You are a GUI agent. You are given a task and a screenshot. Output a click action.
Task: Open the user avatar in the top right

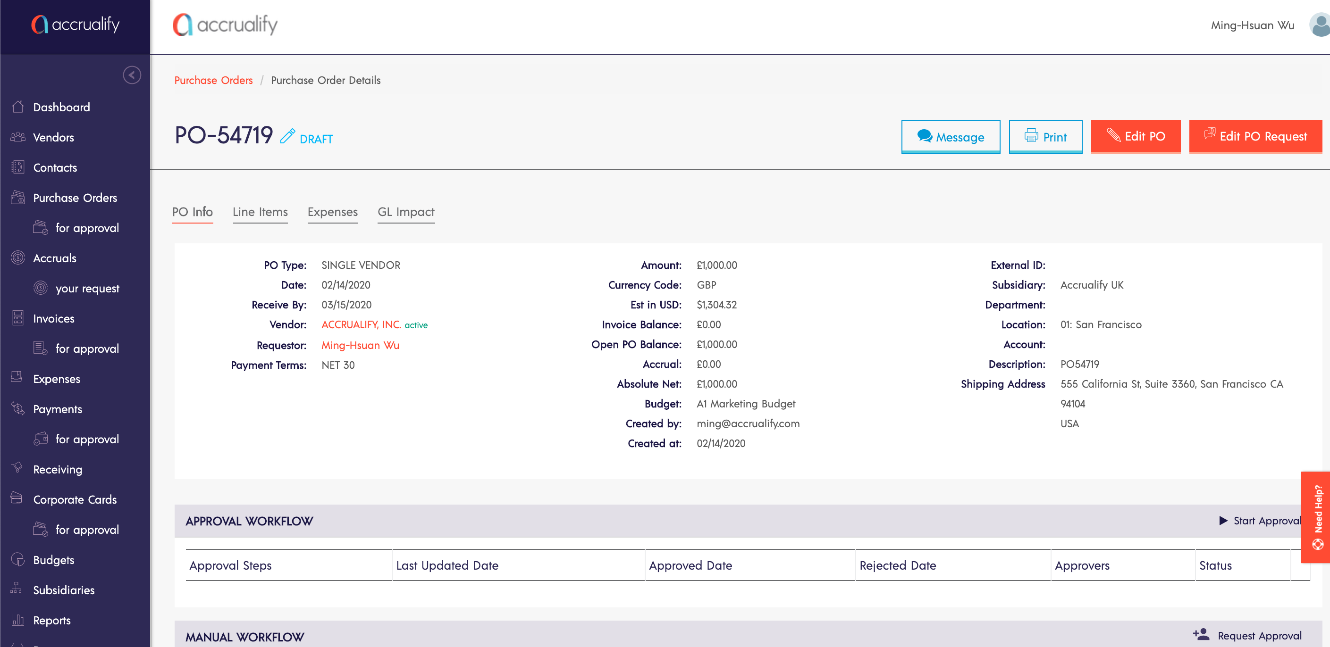(x=1320, y=25)
